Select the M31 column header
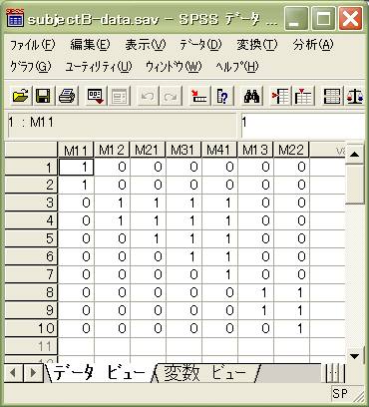 (184, 151)
